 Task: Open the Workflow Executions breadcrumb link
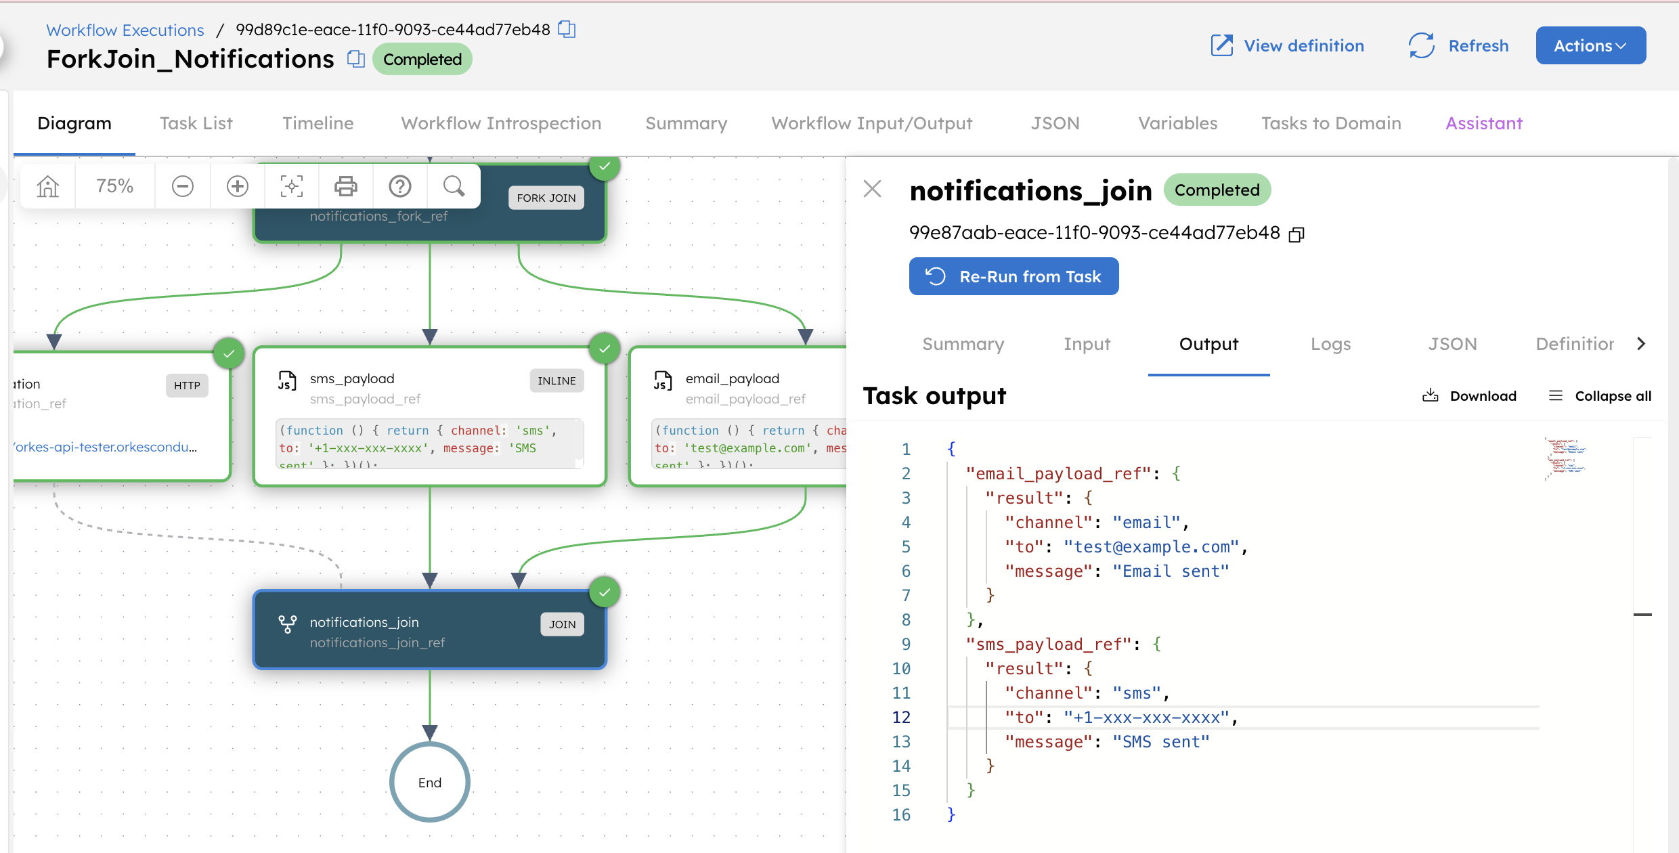click(125, 30)
